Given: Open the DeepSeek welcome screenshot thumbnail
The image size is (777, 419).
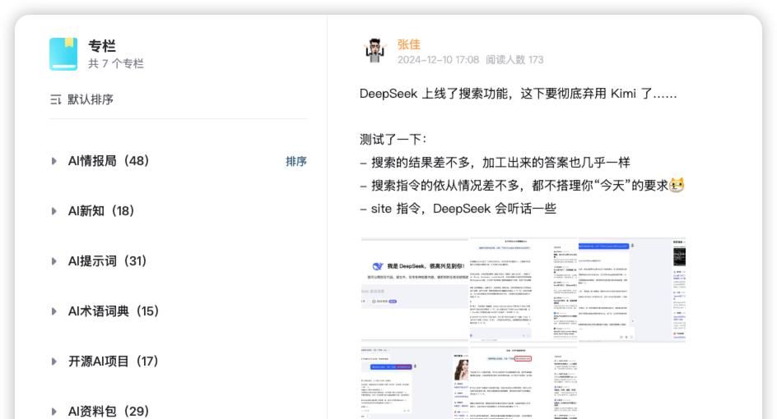Looking at the screenshot, I should point(416,290).
